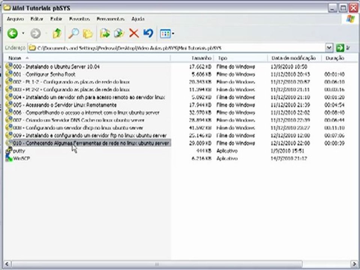Open the Search magnifier tool
This screenshot has height=270, width=360.
(x=74, y=33)
